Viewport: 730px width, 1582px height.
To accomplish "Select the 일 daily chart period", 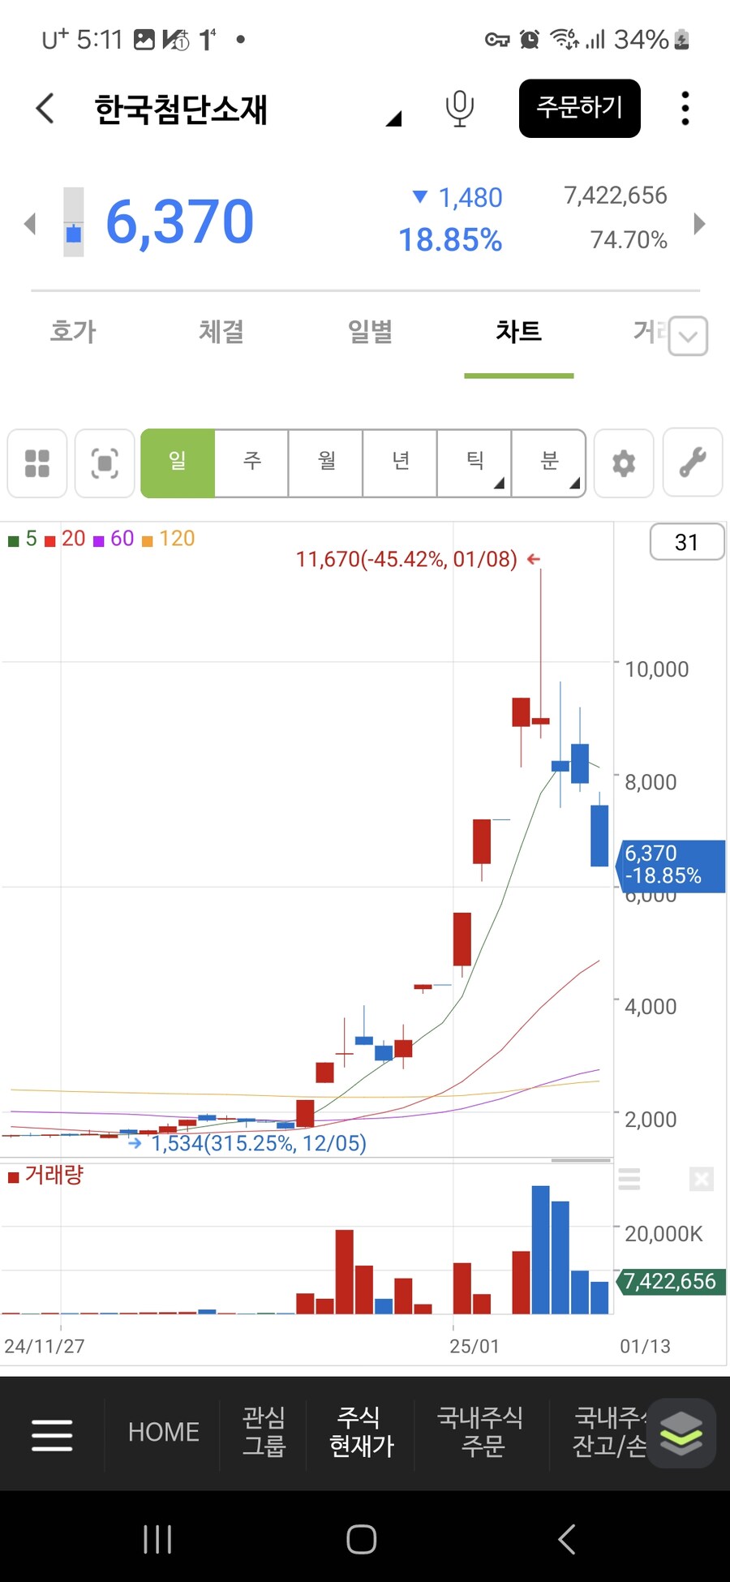I will pyautogui.click(x=178, y=462).
